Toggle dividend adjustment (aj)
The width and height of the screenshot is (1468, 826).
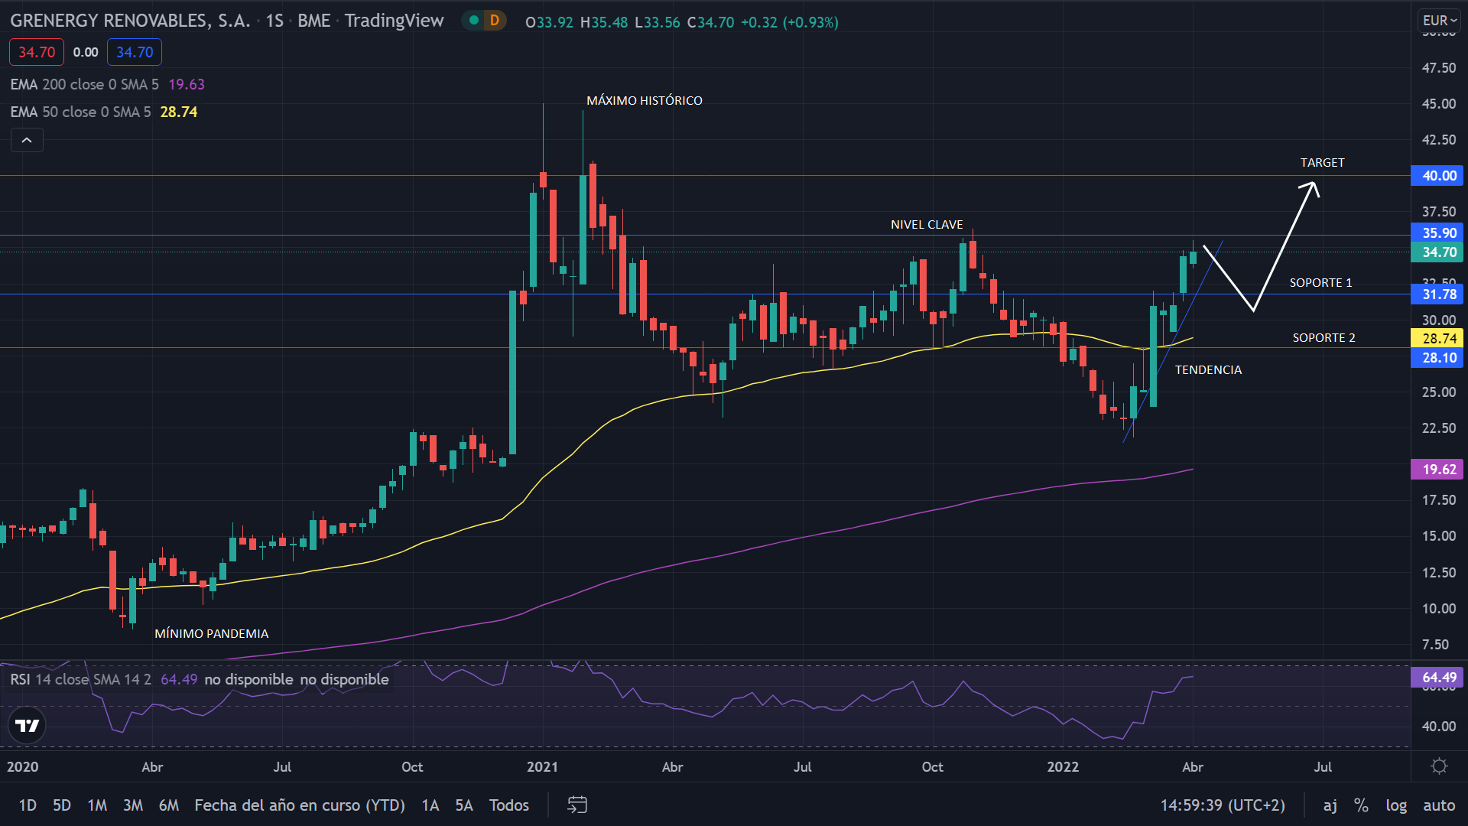1330,805
